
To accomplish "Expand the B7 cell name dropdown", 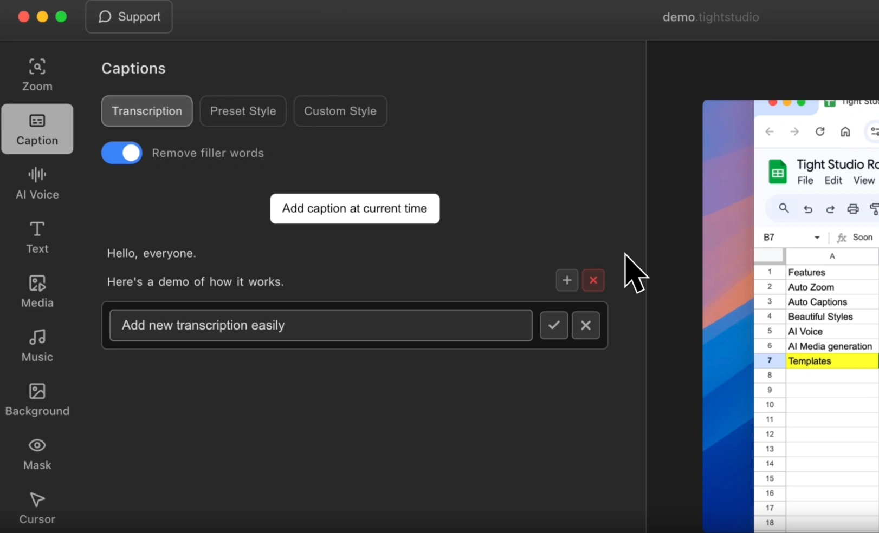I will tap(817, 238).
